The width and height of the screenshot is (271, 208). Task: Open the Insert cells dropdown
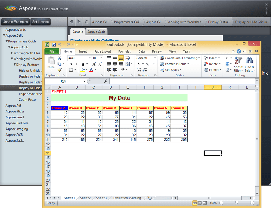pyautogui.click(x=212, y=58)
